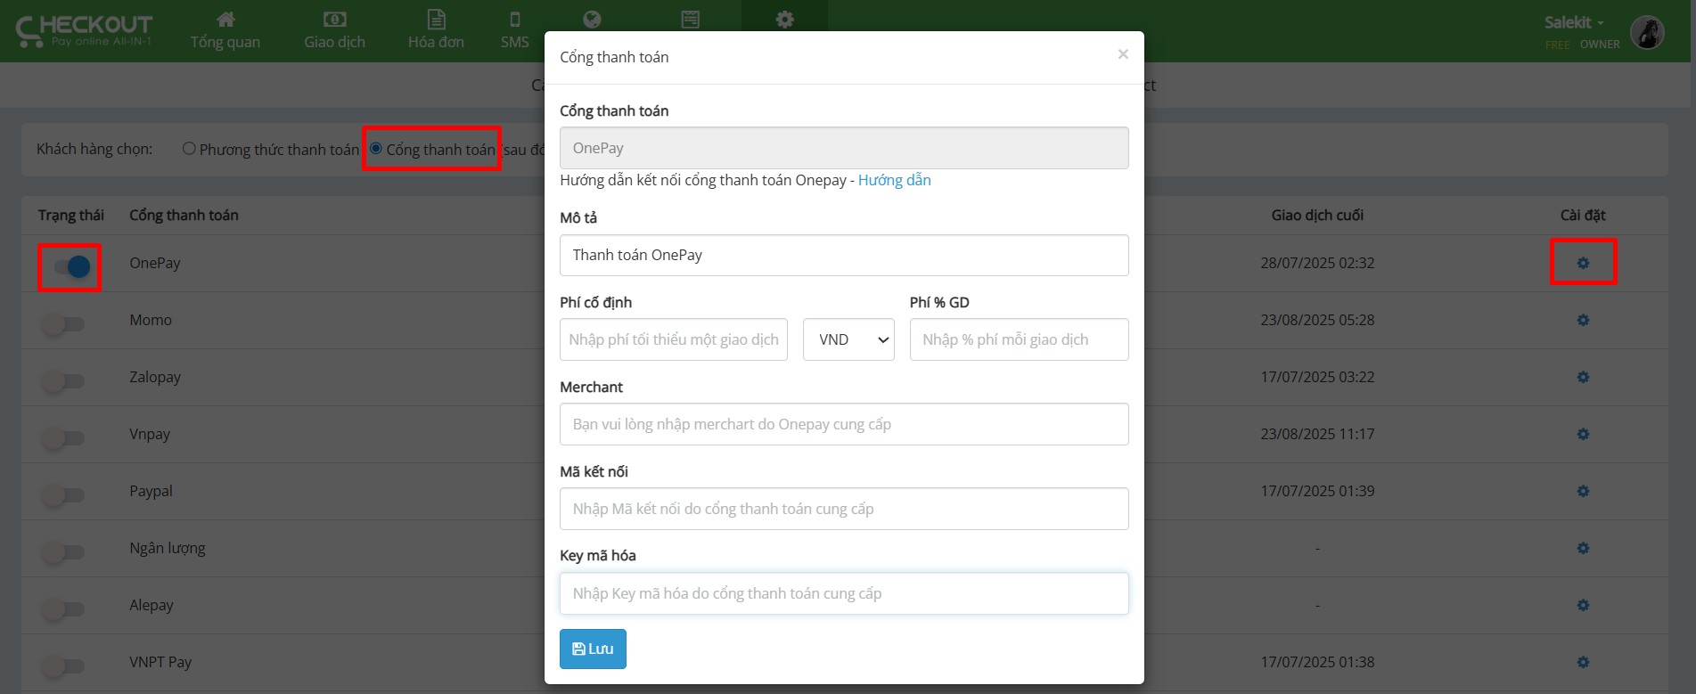Open the SMS menu item

click(514, 29)
